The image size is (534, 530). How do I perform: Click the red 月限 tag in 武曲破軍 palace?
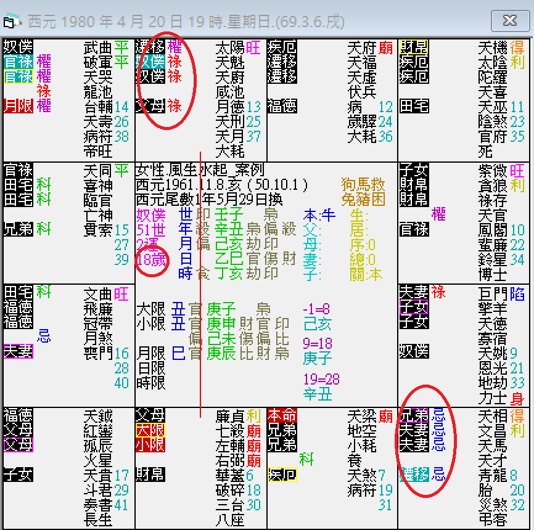[x=18, y=105]
